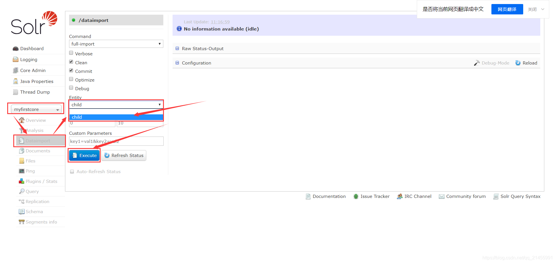Click the Plugins / Stats blocks icon
The height and width of the screenshot is (263, 555).
[x=22, y=181]
